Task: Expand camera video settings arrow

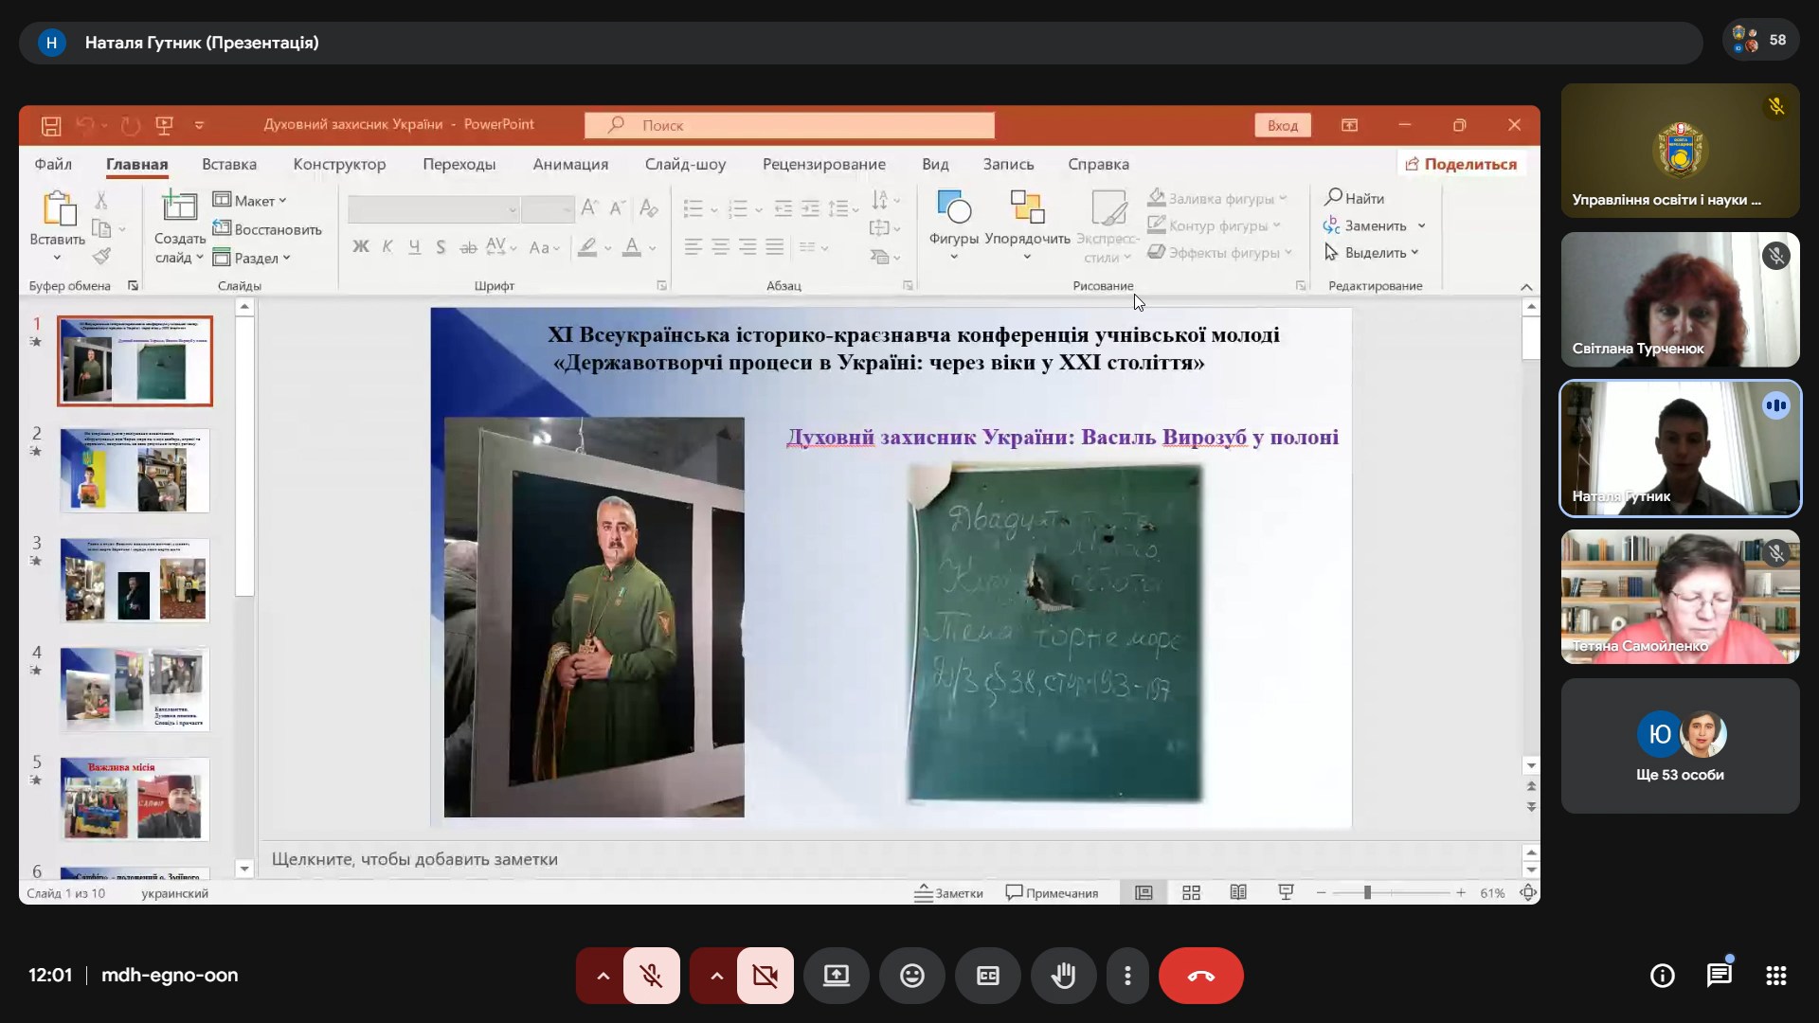Action: tap(715, 975)
